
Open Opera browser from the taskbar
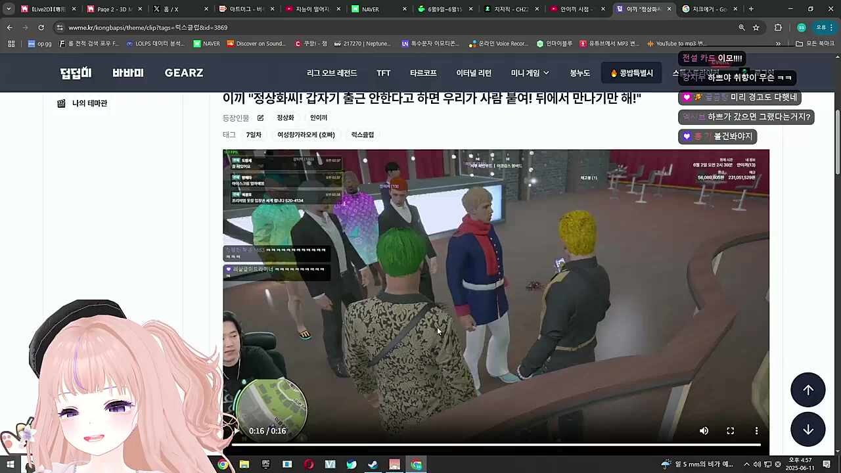(309, 464)
